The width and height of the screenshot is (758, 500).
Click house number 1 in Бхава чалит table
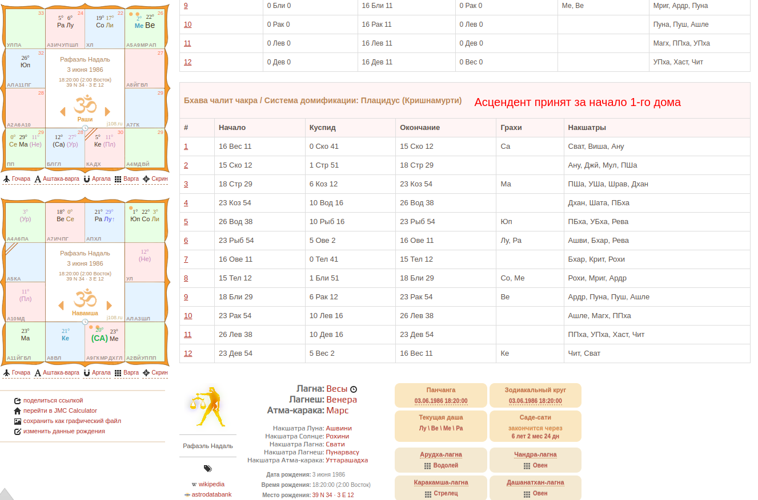pyautogui.click(x=186, y=147)
